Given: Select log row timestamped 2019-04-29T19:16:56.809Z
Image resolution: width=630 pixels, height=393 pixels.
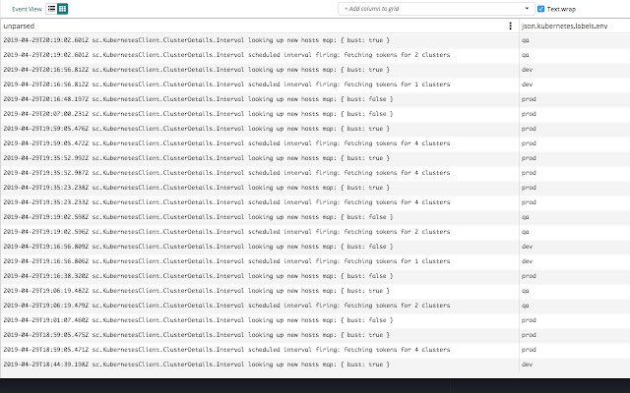Looking at the screenshot, I should pos(315,247).
